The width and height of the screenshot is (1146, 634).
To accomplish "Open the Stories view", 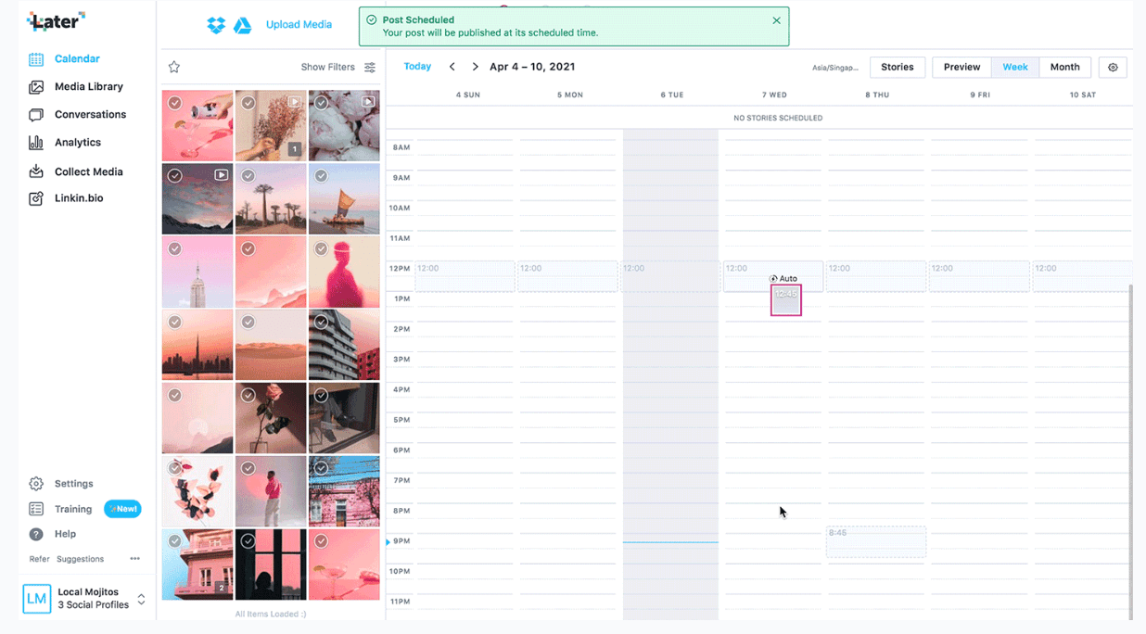I will 898,67.
